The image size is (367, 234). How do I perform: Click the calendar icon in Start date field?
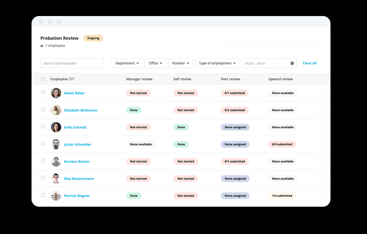[292, 63]
